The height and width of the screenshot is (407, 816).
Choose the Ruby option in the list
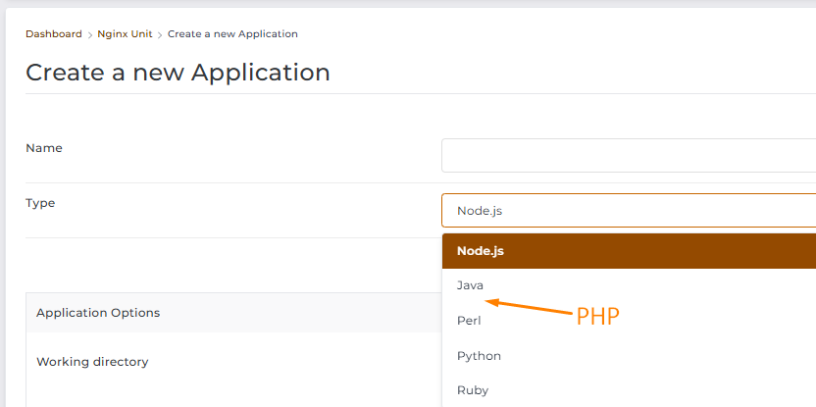[x=473, y=390]
